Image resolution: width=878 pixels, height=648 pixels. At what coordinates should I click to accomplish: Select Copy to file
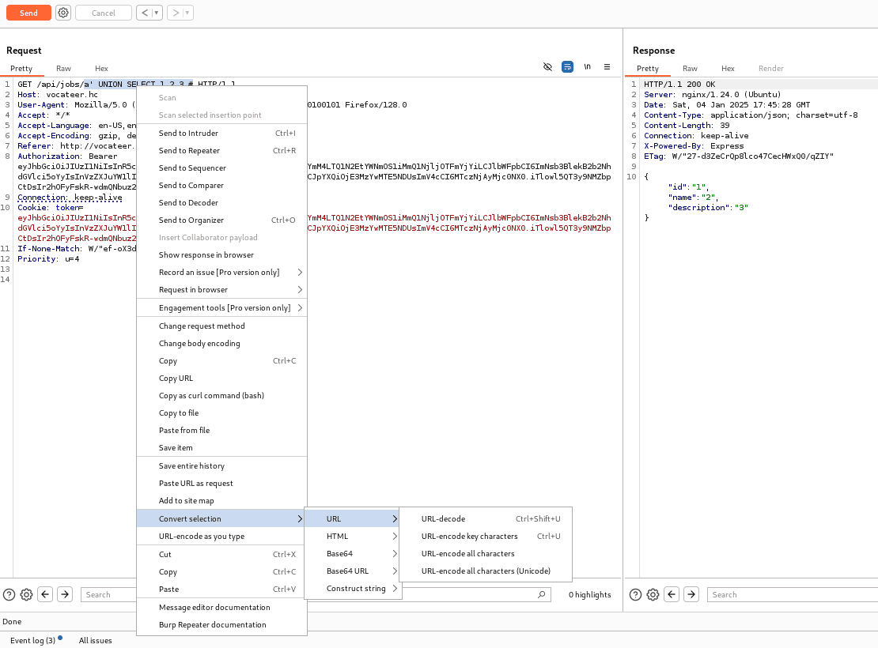pyautogui.click(x=221, y=413)
